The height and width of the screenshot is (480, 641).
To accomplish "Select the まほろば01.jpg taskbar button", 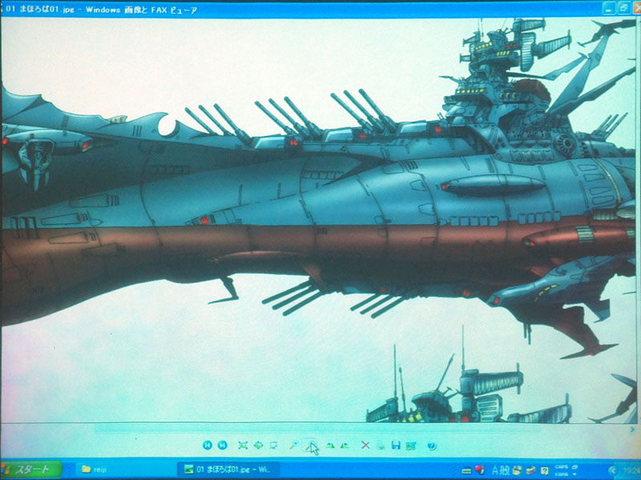I will click(228, 470).
